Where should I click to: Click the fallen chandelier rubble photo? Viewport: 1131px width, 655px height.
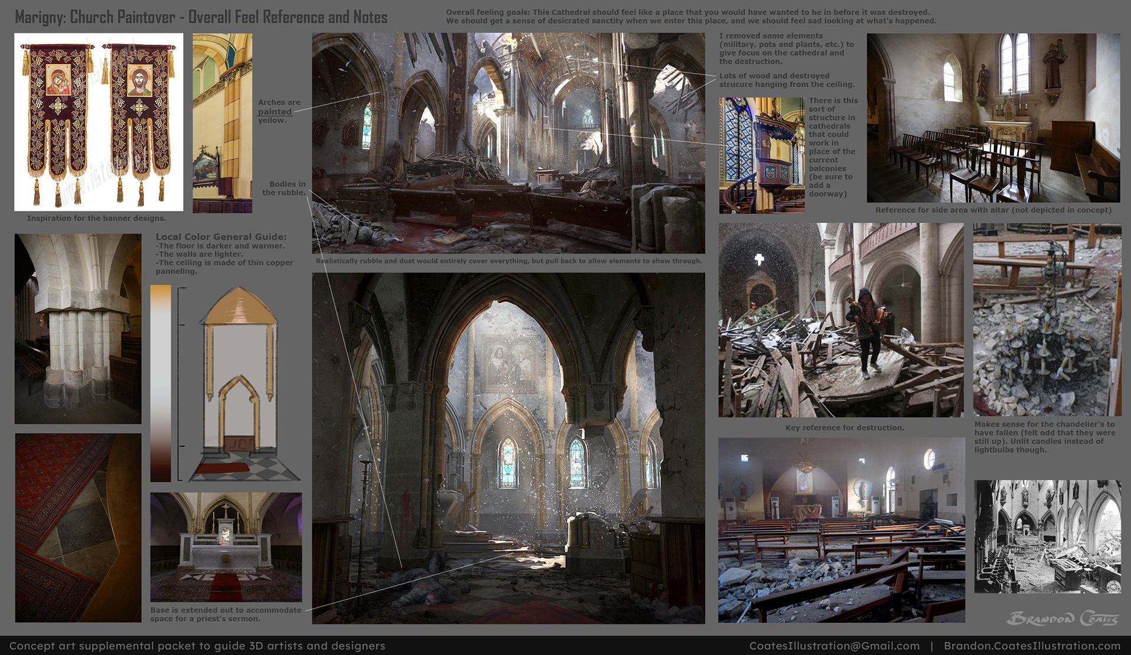1047,320
